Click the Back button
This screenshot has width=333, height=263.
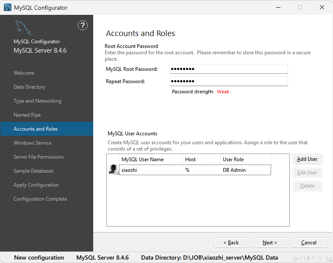[x=231, y=243]
